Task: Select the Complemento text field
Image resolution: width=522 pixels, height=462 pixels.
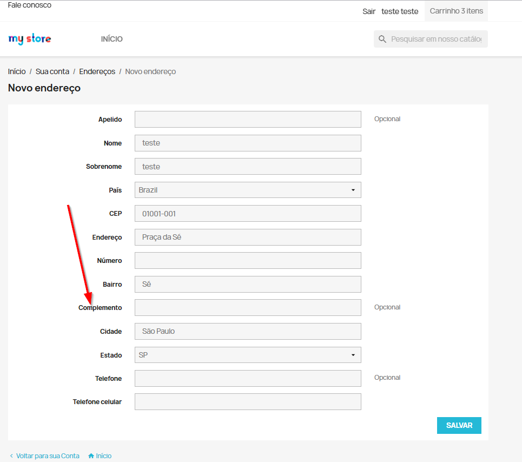Action: pyautogui.click(x=248, y=308)
